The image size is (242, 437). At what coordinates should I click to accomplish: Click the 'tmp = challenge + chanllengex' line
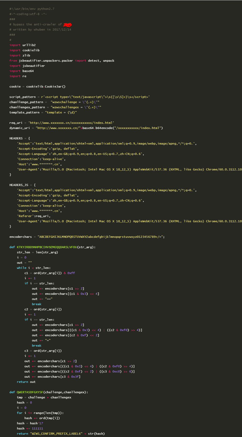tap(44, 397)
